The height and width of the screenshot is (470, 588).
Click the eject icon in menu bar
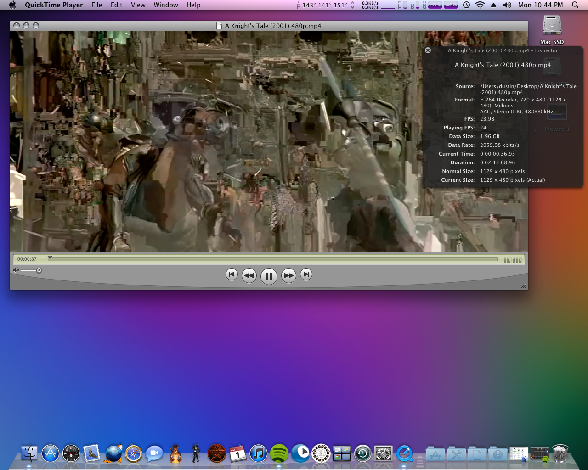[x=493, y=5]
